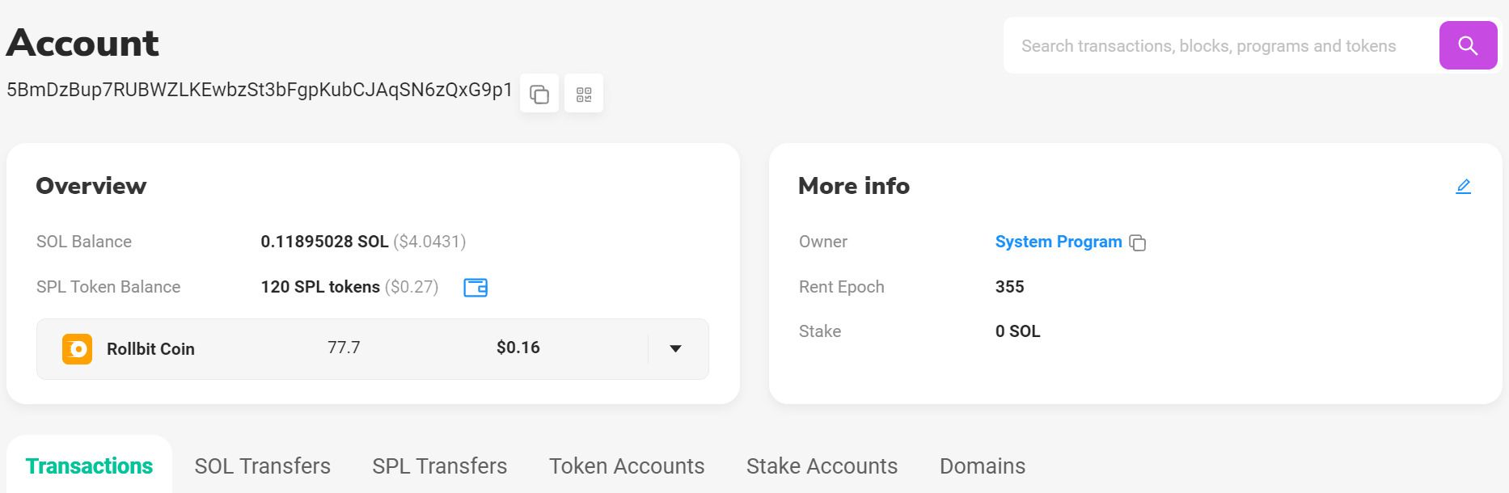Click the 0.11895028 SOL balance value

click(324, 242)
